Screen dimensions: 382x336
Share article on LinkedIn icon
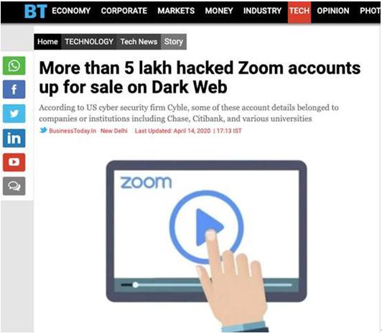pyautogui.click(x=14, y=138)
